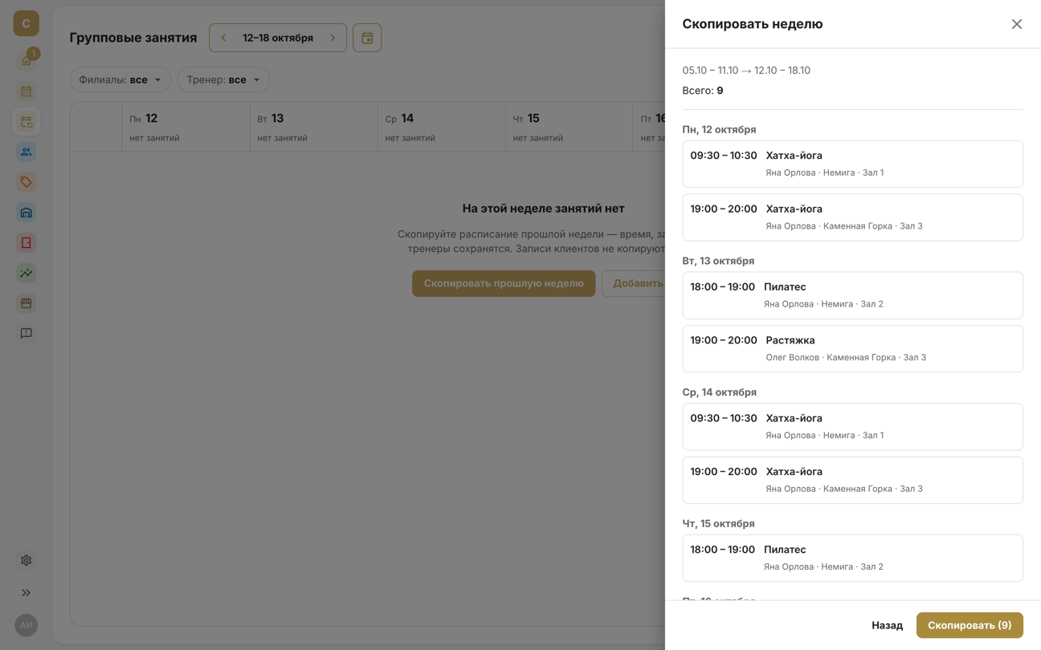Open the analytics chart icon in sidebar

click(26, 273)
